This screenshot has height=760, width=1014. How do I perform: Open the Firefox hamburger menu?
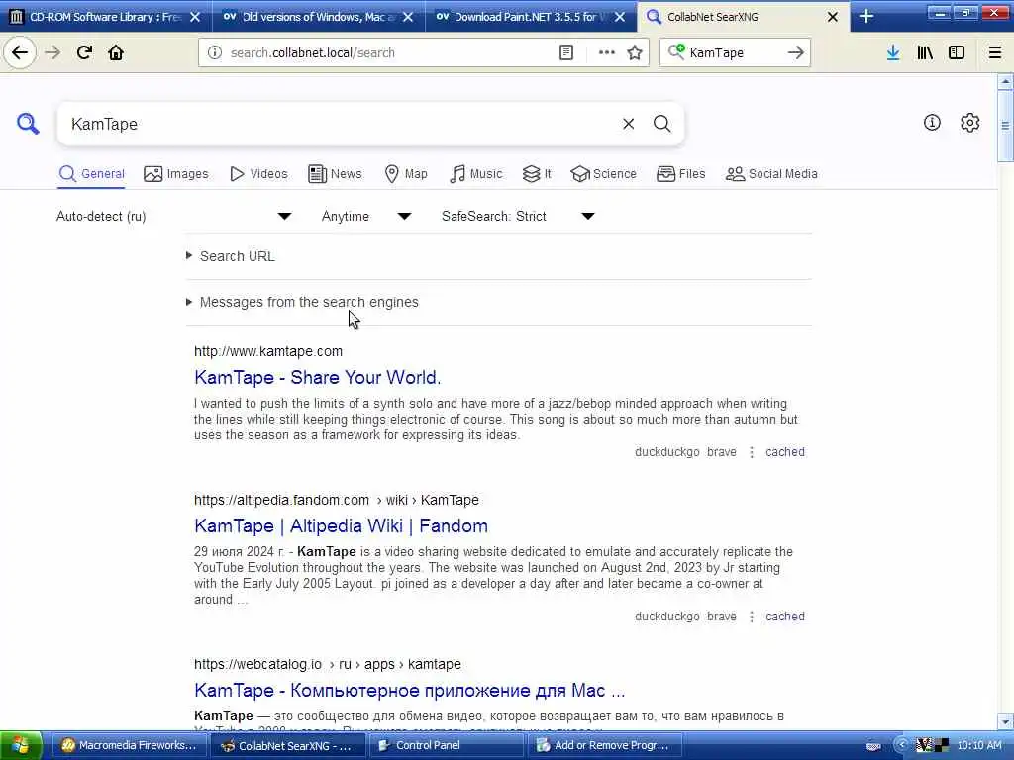click(994, 53)
